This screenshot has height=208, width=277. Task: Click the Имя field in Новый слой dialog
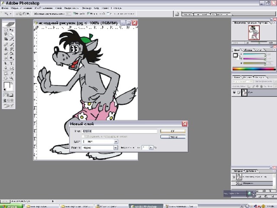pyautogui.click(x=119, y=131)
